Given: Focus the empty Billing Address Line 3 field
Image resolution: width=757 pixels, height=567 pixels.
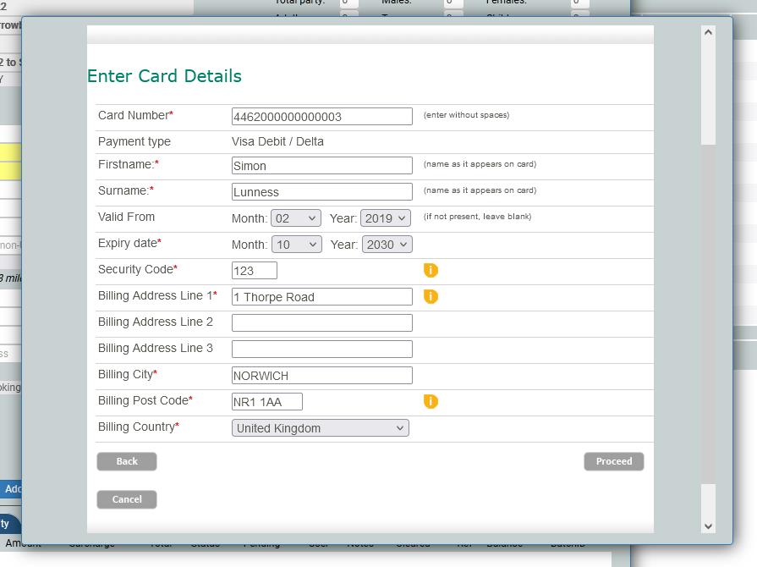Looking at the screenshot, I should (x=322, y=350).
